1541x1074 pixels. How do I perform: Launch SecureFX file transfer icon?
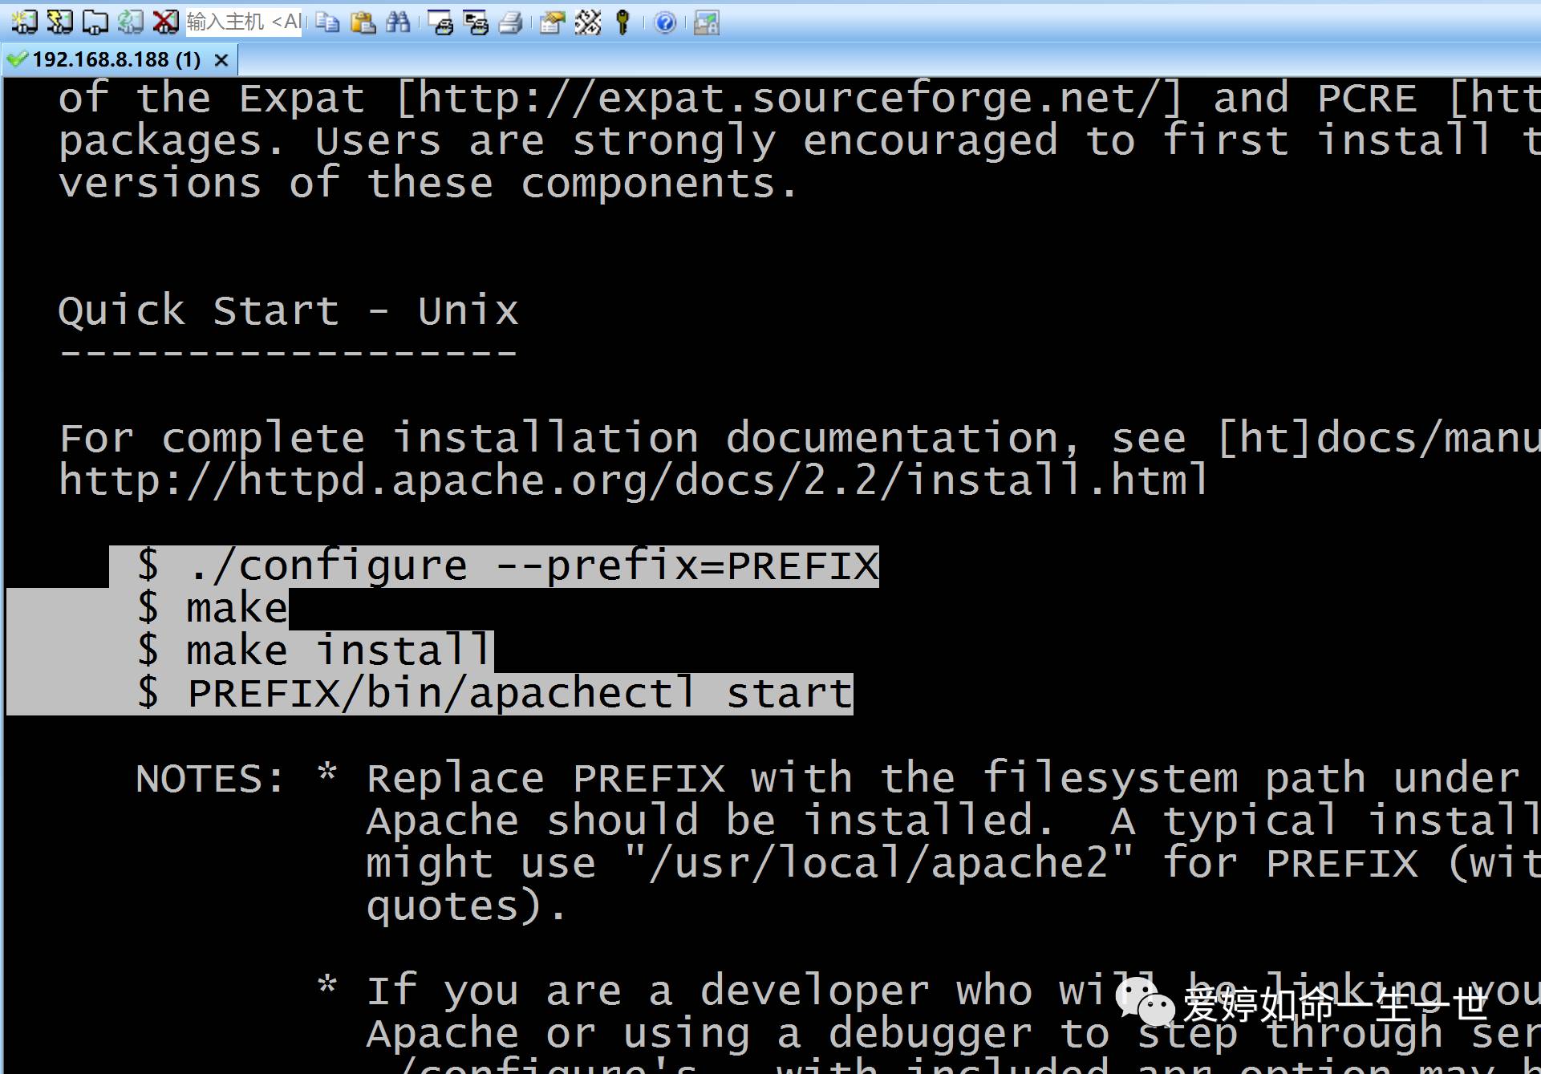click(x=706, y=22)
